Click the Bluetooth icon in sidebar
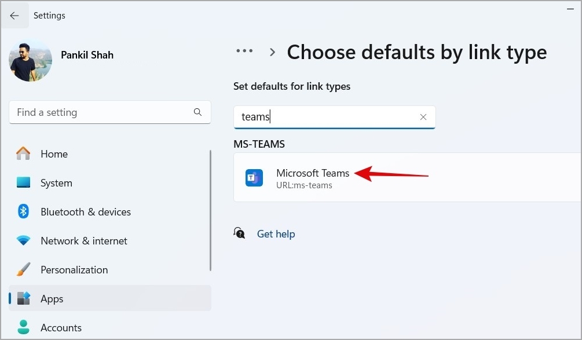This screenshot has height=340, width=582. (23, 211)
